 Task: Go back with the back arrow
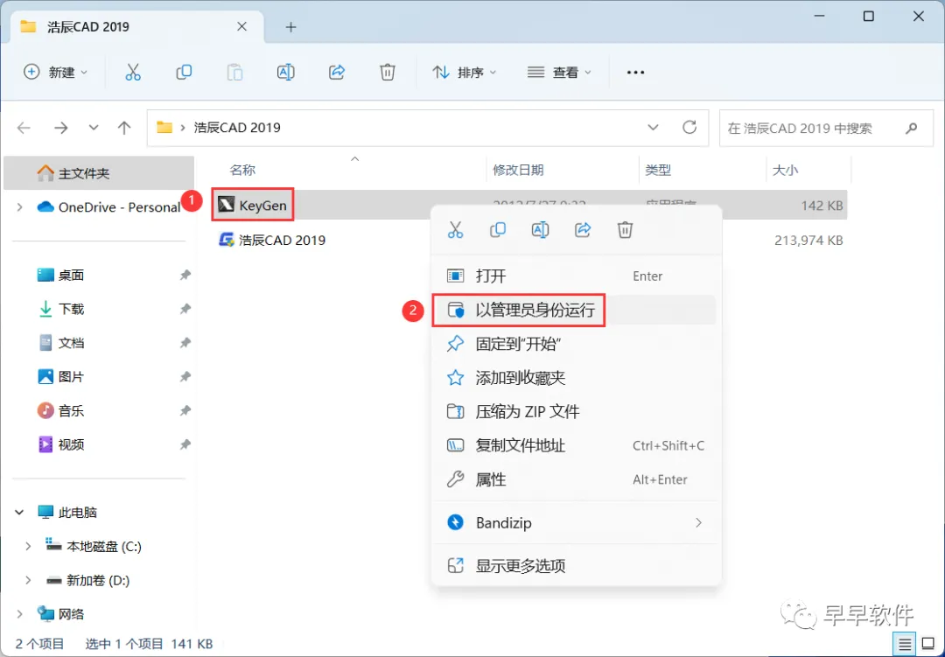pyautogui.click(x=24, y=128)
